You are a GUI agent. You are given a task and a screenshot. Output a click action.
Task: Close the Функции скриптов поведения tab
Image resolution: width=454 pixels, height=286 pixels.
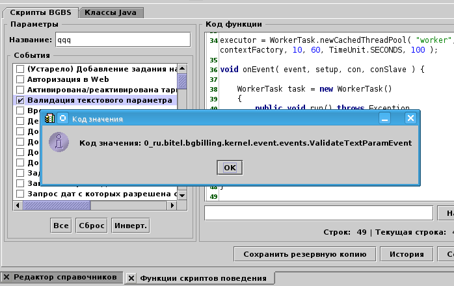pos(131,278)
